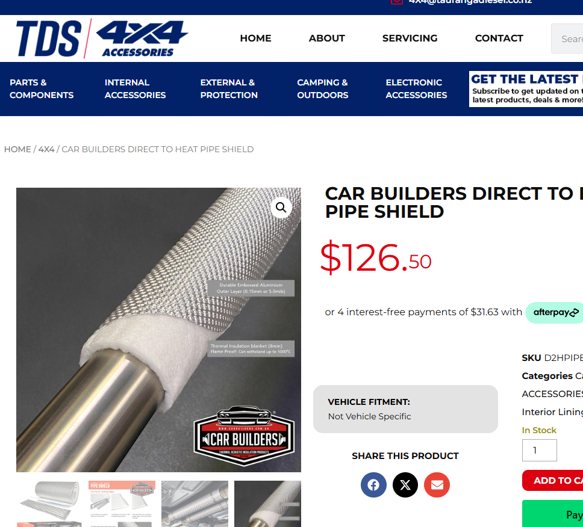This screenshot has width=583, height=527.
Task: Open the Camping & Outdoors menu
Action: pos(323,89)
